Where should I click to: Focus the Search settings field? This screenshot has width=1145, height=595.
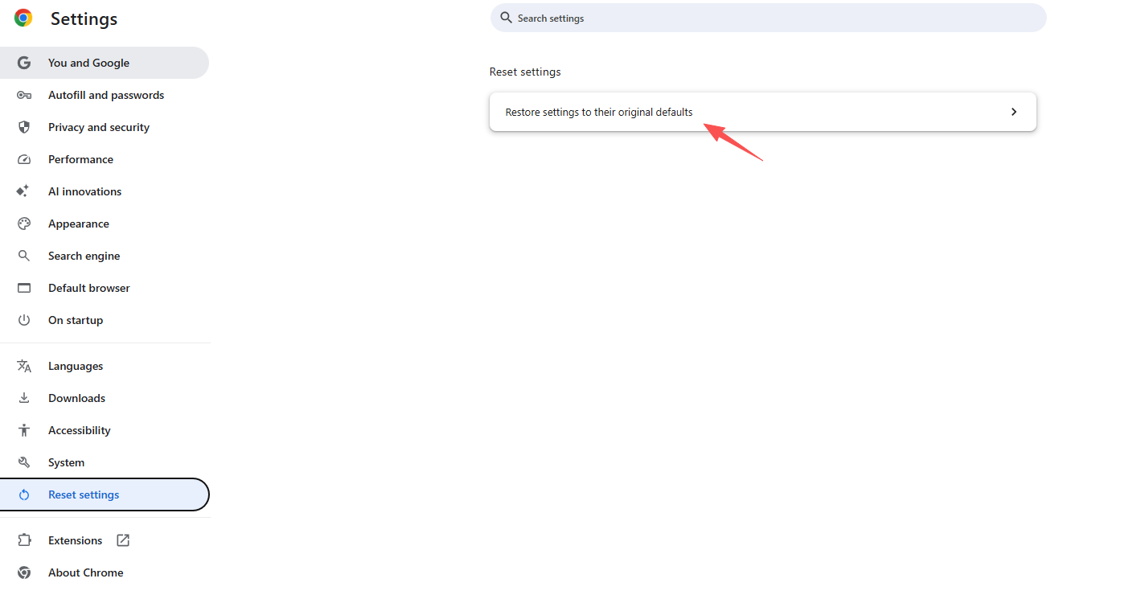pyautogui.click(x=769, y=18)
